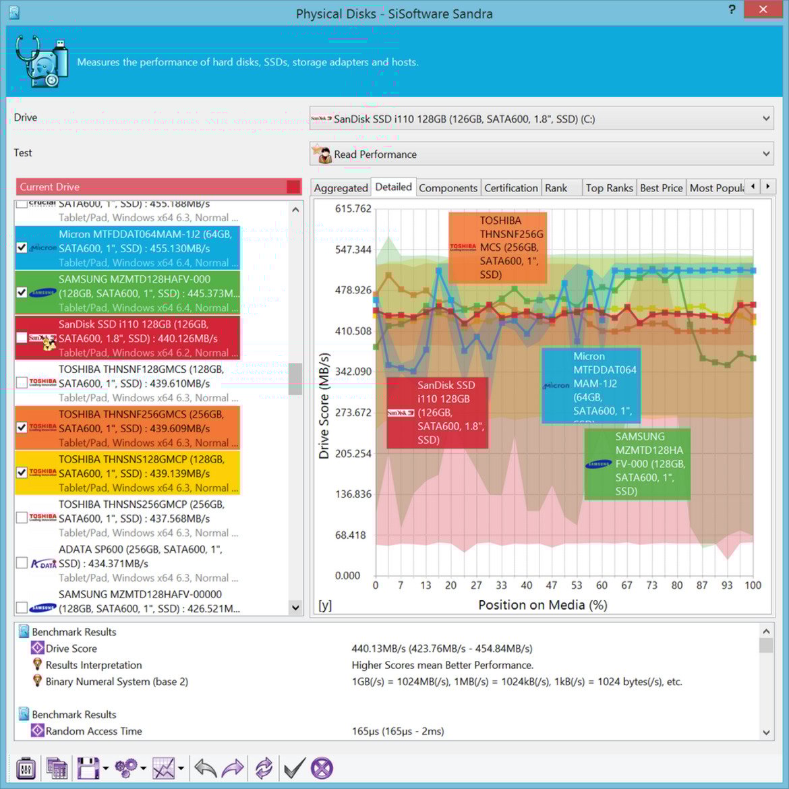Open the Drive selection dropdown

coord(542,119)
